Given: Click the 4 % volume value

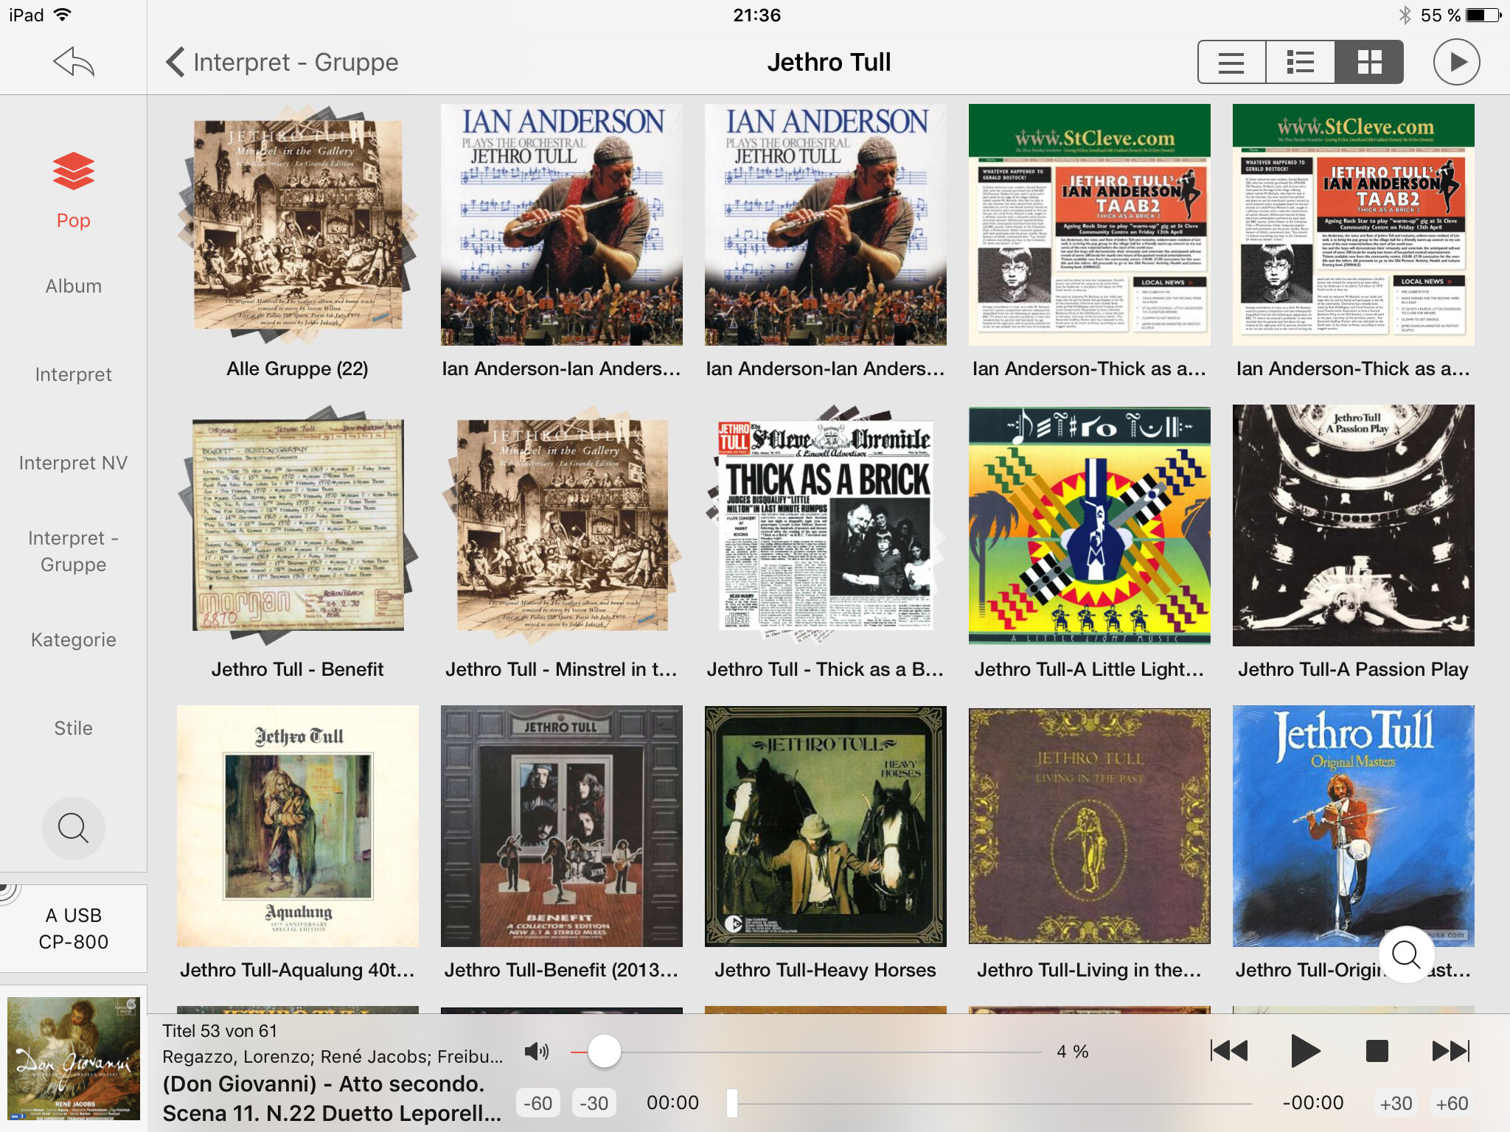Looking at the screenshot, I should [1073, 1052].
